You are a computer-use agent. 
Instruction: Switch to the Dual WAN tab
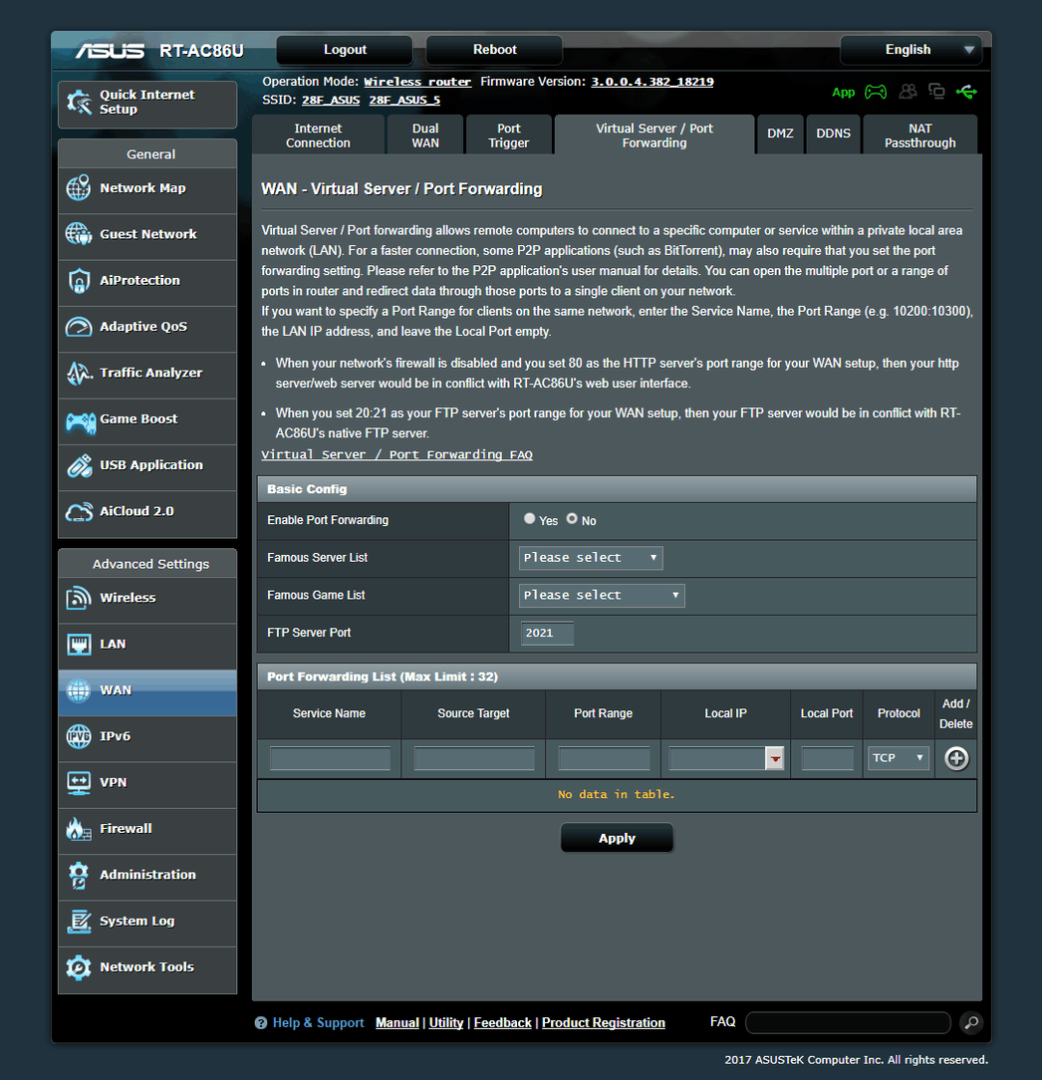click(425, 135)
